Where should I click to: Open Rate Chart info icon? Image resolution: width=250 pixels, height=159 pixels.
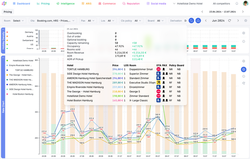click(244, 76)
